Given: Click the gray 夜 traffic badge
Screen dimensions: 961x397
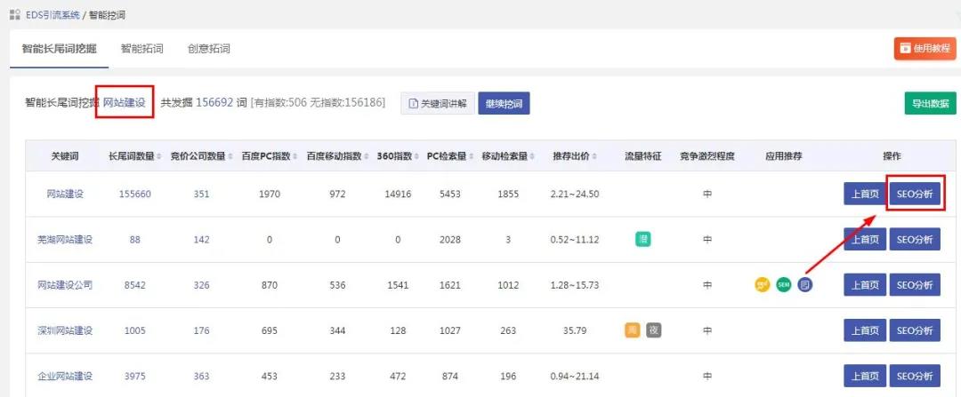Looking at the screenshot, I should tap(654, 330).
